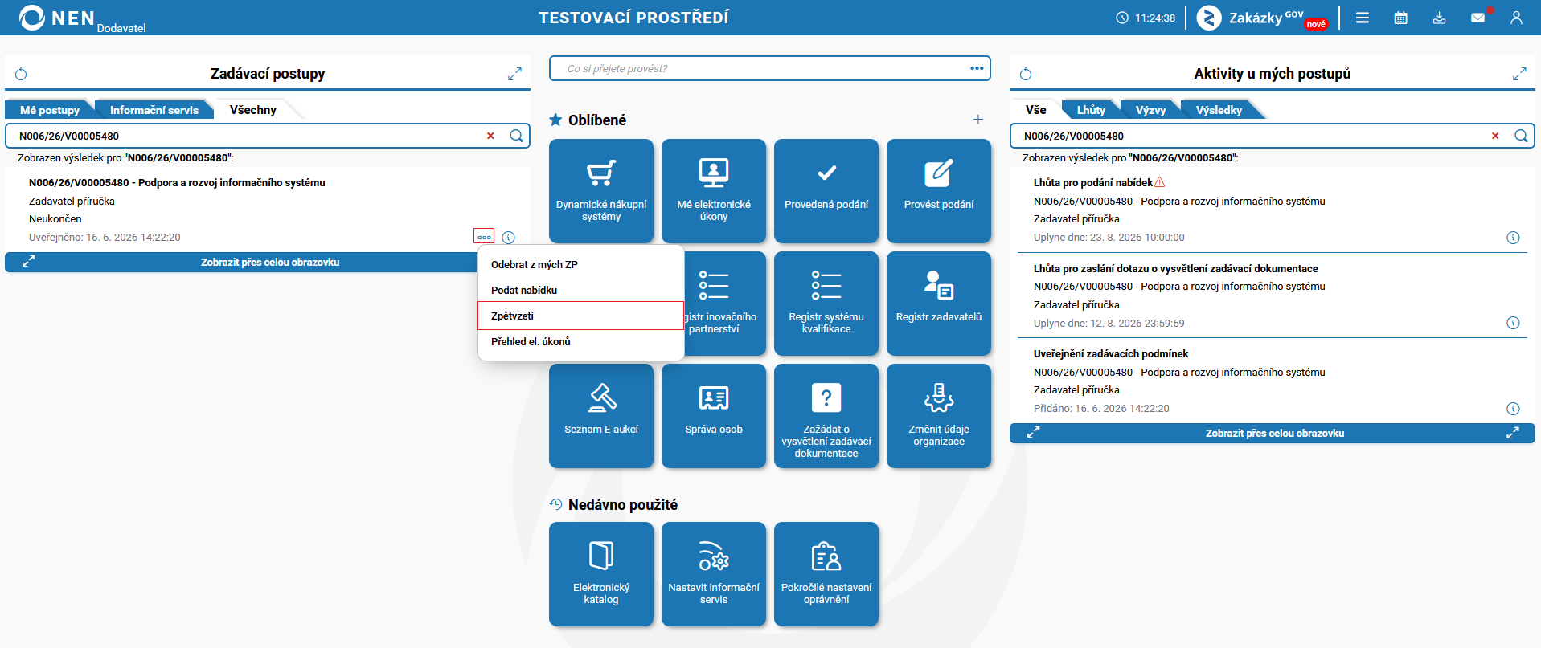
Task: Click the download tray icon in header
Action: tap(1439, 18)
